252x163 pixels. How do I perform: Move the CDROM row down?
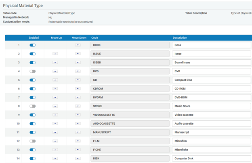(78, 89)
